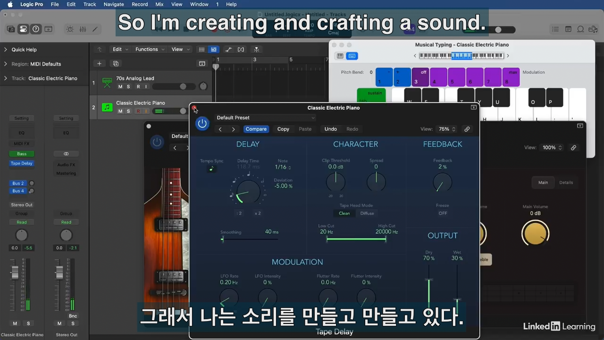604x340 pixels.
Task: Toggle input monitoring on Classic Electric Piano track
Action: click(x=146, y=111)
